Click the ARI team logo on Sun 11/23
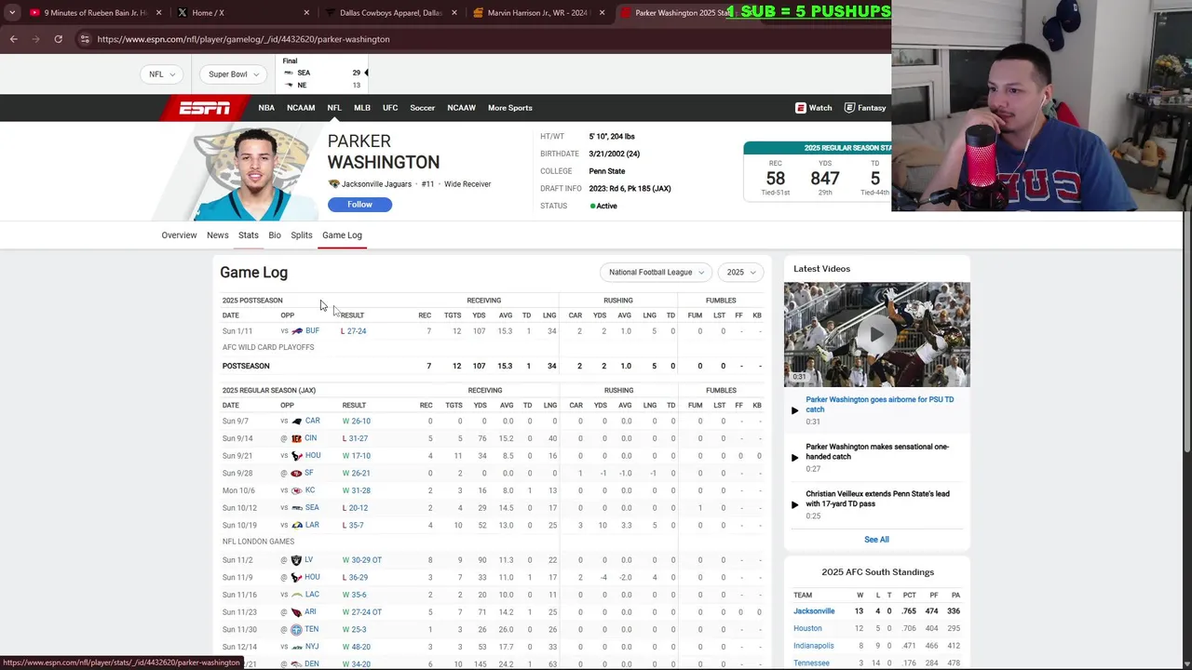The height and width of the screenshot is (670, 1192). [296, 612]
